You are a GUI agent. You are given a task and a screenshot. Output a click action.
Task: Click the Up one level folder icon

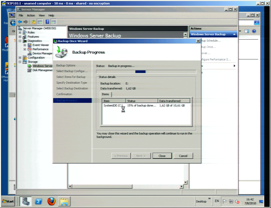coord(34,22)
